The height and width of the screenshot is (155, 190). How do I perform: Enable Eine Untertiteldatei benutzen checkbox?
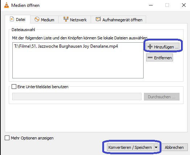point(14,87)
